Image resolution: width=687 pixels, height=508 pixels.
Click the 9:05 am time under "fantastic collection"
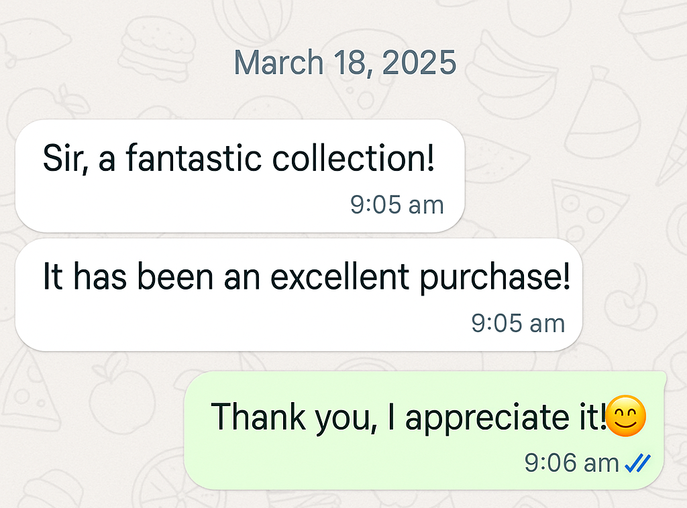pos(397,204)
